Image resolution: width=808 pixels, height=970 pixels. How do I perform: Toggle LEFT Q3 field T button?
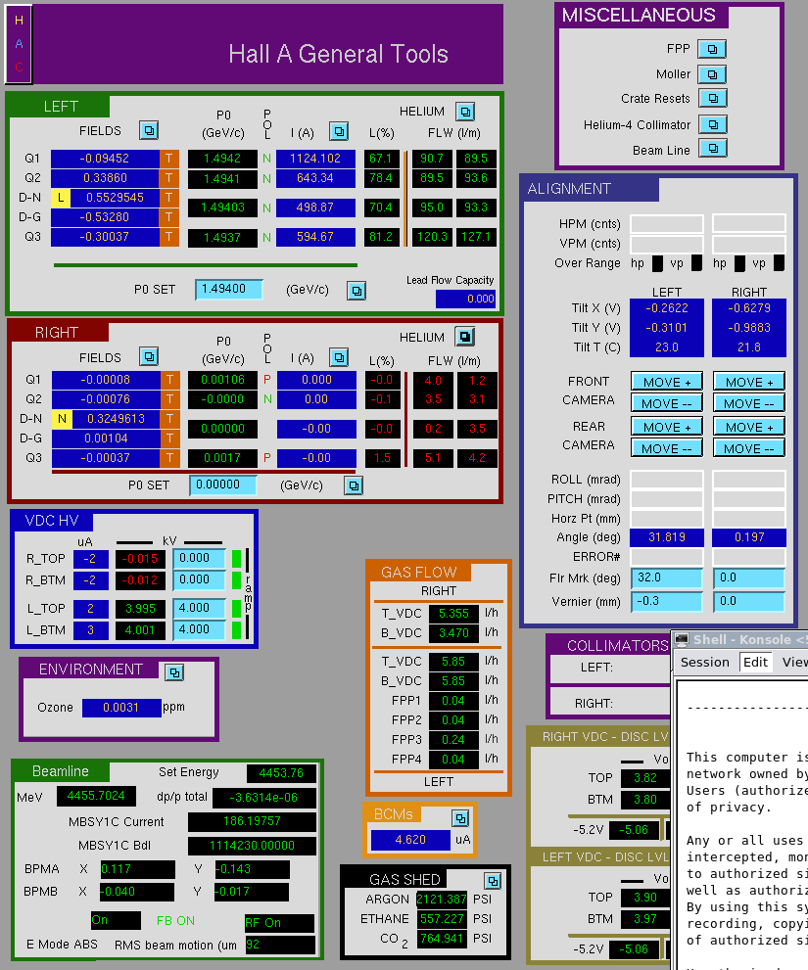tap(169, 237)
